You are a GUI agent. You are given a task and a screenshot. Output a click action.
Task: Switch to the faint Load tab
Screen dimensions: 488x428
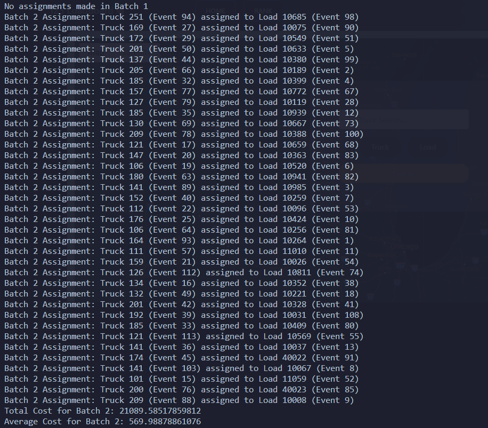pyautogui.click(x=428, y=147)
